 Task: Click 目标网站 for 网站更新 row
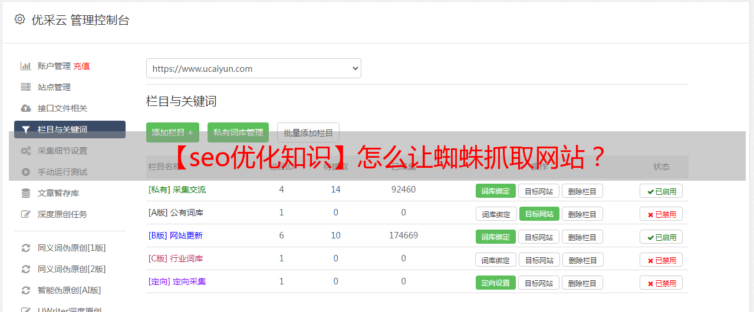[x=539, y=237]
